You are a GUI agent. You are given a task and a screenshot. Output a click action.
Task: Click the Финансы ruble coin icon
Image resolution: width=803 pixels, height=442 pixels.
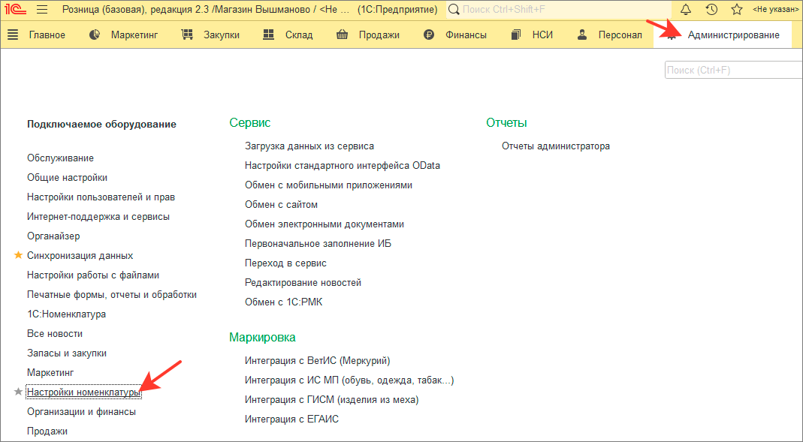click(429, 35)
